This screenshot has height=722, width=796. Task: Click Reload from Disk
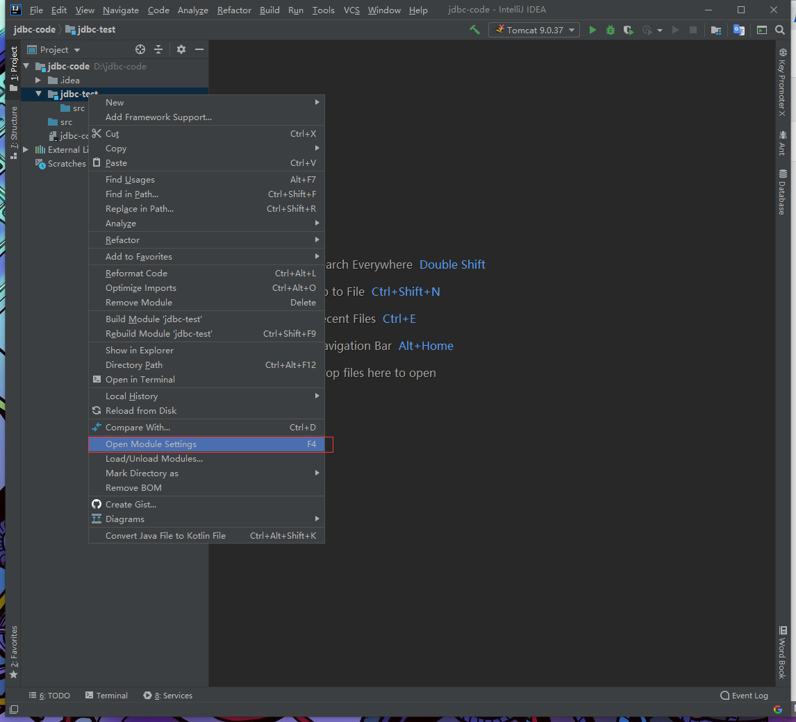pyautogui.click(x=206, y=410)
